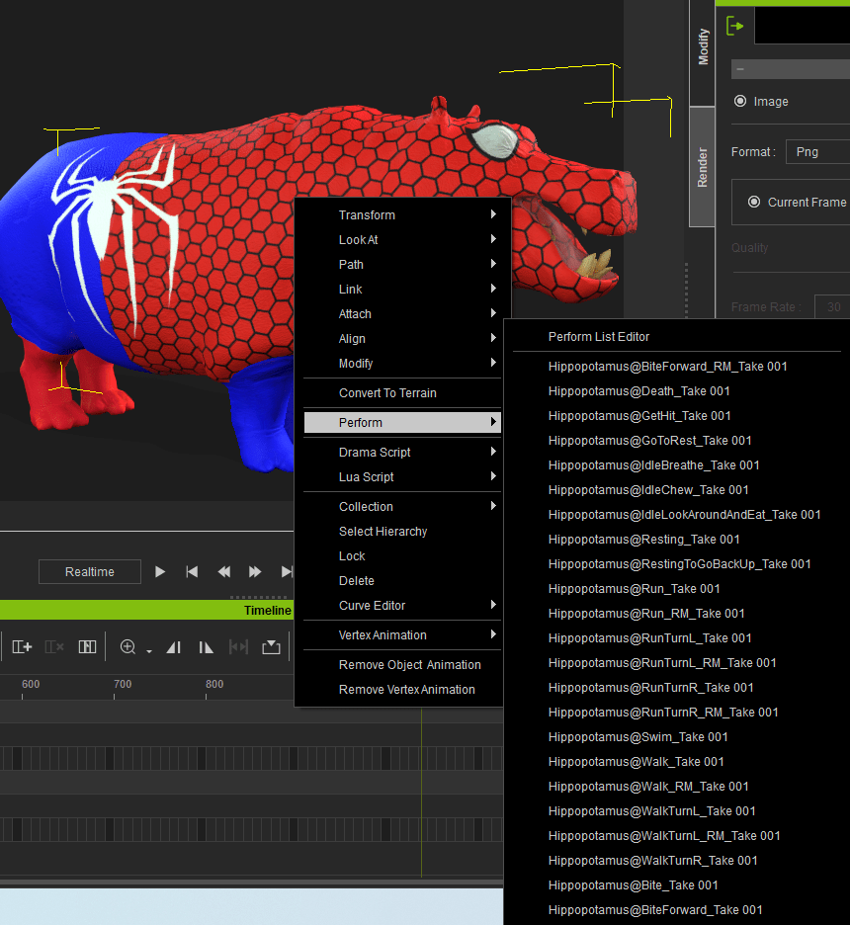
Task: Click the next keyframe icon
Action: pos(205,646)
